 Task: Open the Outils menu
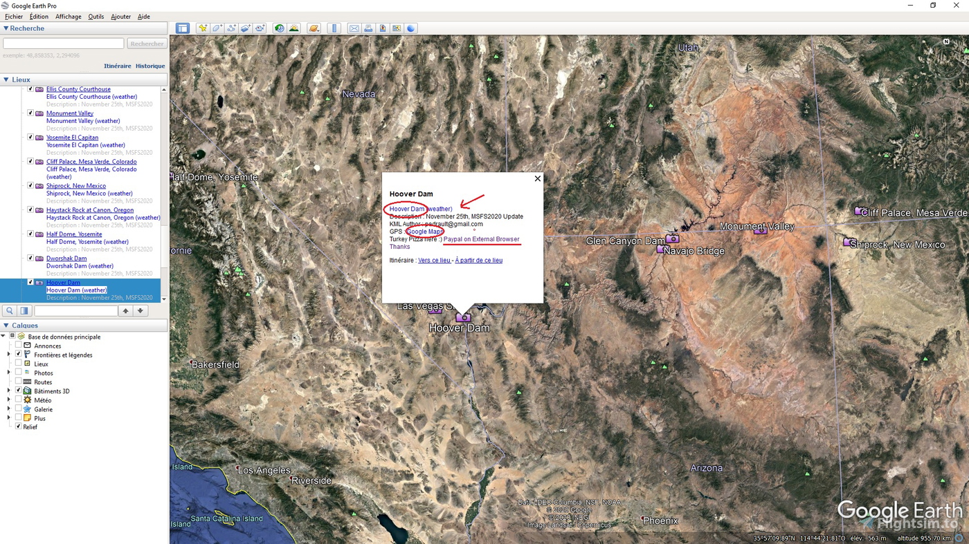coord(96,16)
